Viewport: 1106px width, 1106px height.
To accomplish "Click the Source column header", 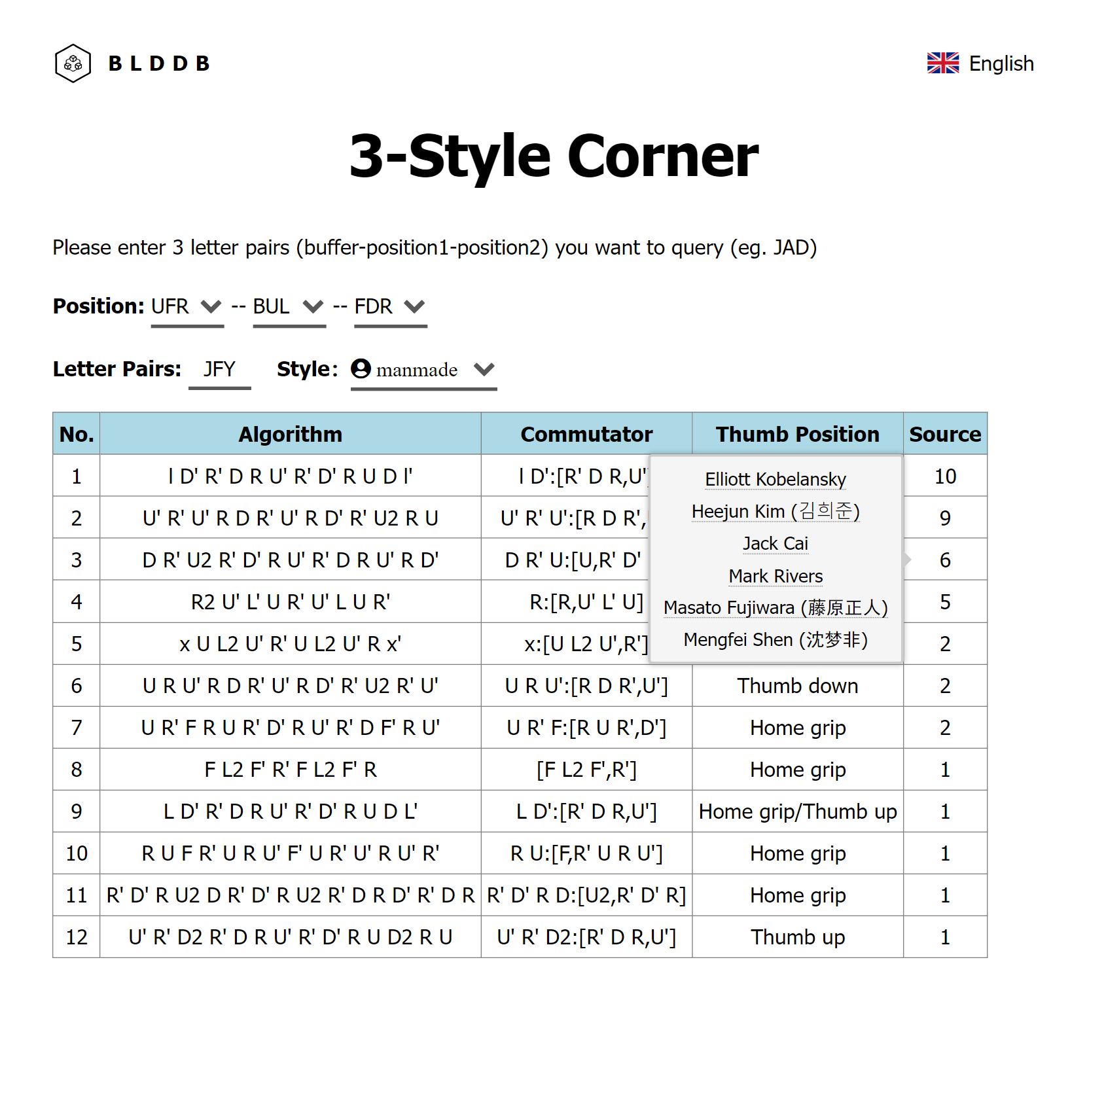I will pyautogui.click(x=944, y=434).
